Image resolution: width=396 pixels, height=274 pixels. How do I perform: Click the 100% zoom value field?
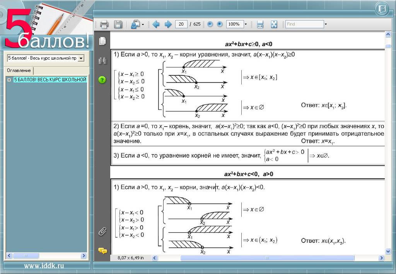(235, 24)
